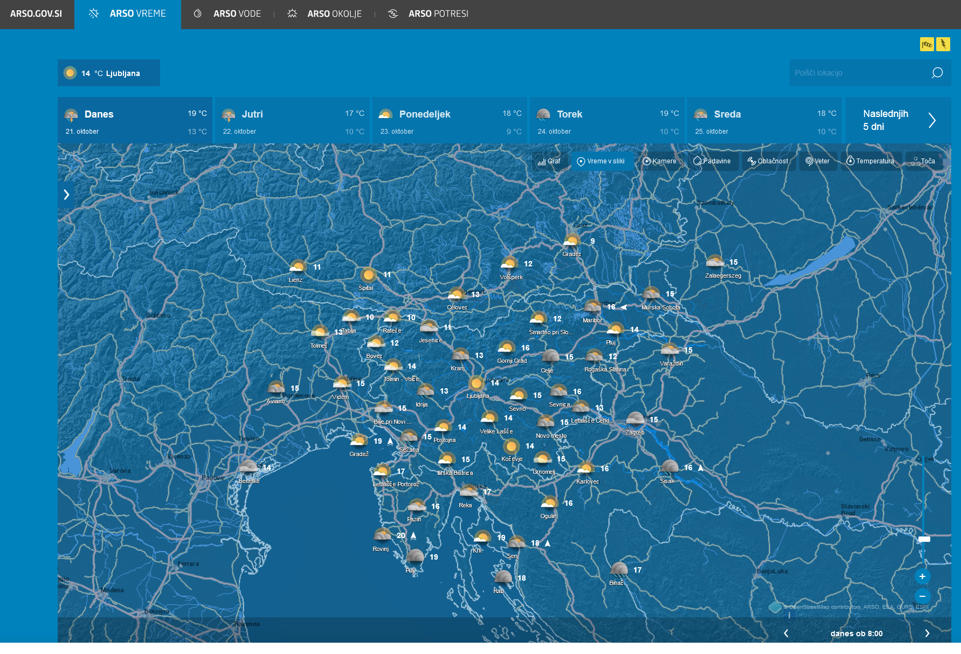Screen dimensions: 961x654
Task: Click the Murska Sobota weather icon
Action: (x=652, y=294)
